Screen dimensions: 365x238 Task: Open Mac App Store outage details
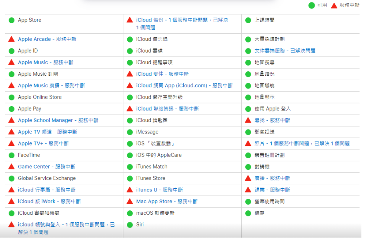pos(167,202)
